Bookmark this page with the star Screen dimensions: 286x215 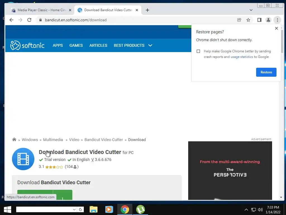tap(248, 20)
